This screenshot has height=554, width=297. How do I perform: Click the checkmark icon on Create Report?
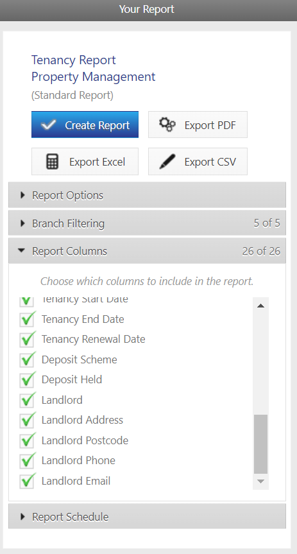(48, 125)
